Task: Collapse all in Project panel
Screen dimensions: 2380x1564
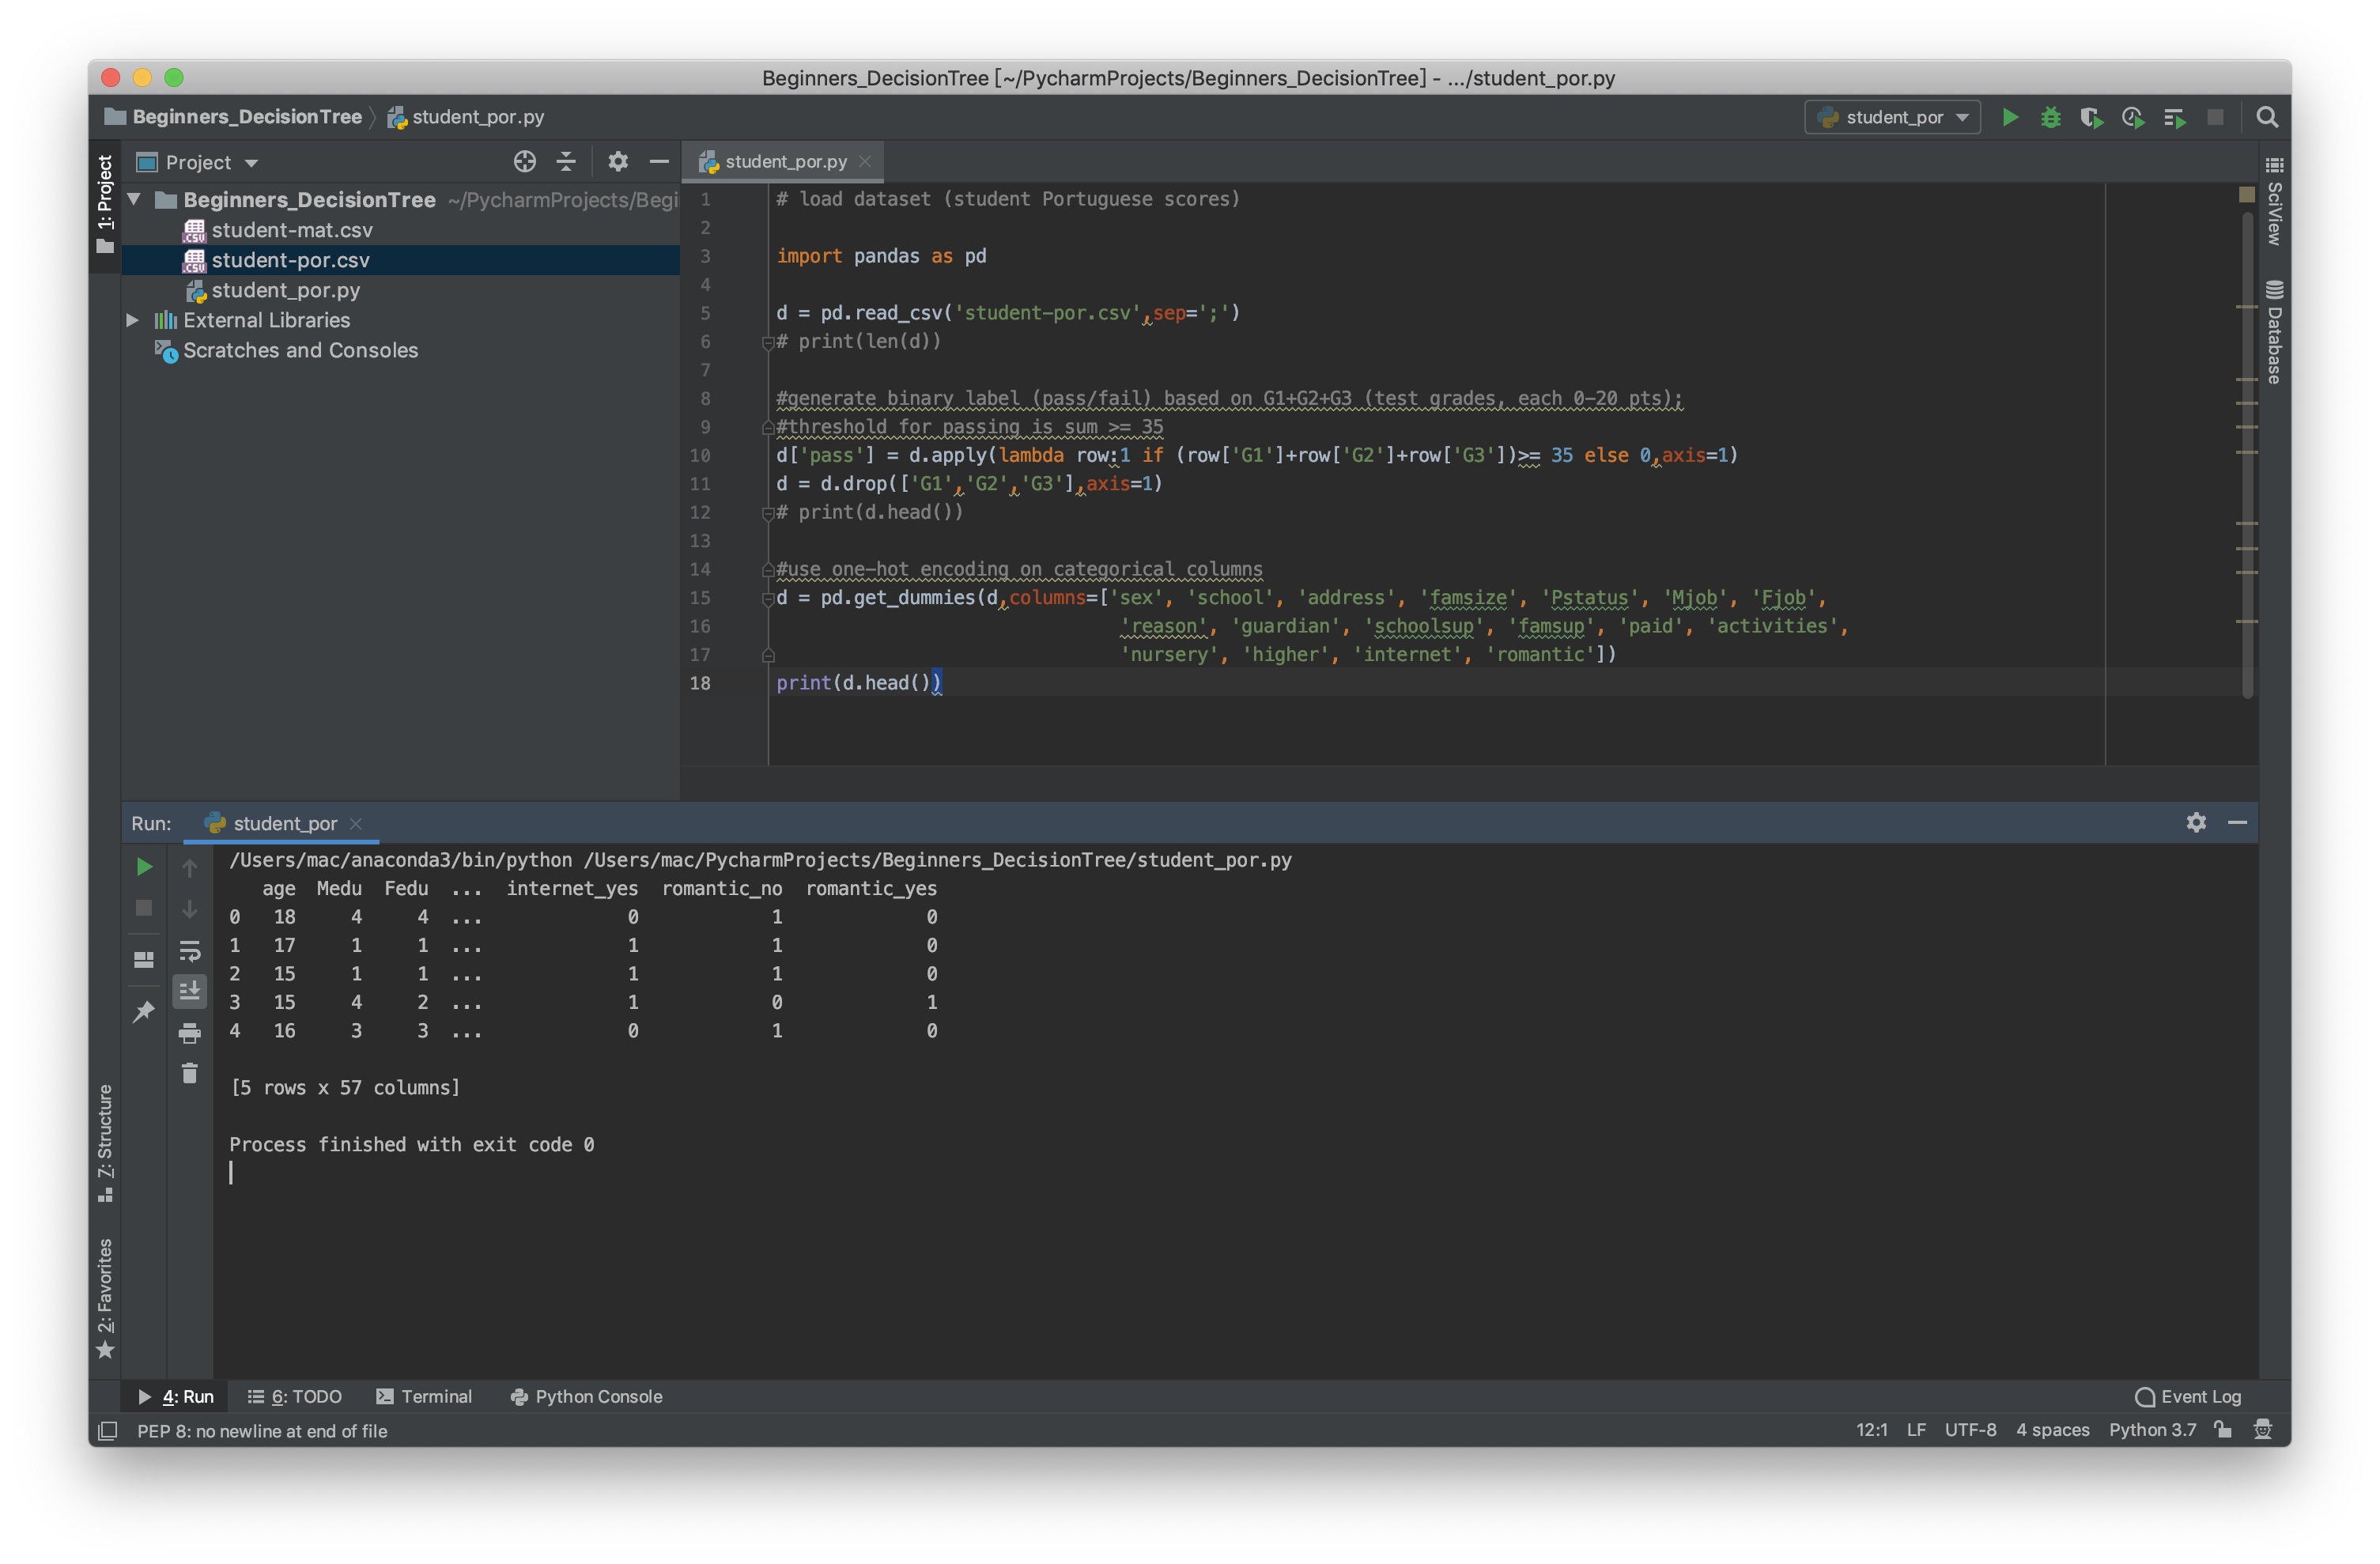Action: pyautogui.click(x=566, y=162)
